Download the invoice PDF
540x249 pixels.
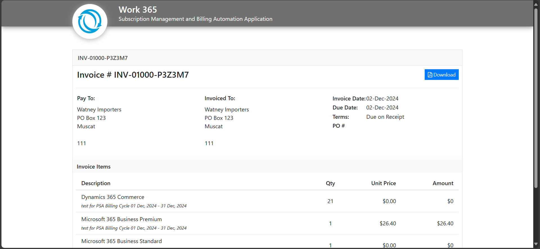pos(442,75)
